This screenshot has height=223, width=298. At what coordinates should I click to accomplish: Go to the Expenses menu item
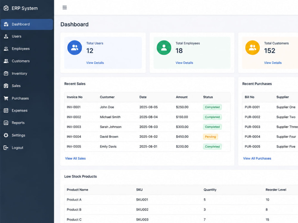[27, 111]
